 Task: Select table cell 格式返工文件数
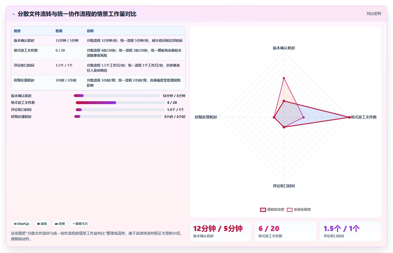pos(26,50)
